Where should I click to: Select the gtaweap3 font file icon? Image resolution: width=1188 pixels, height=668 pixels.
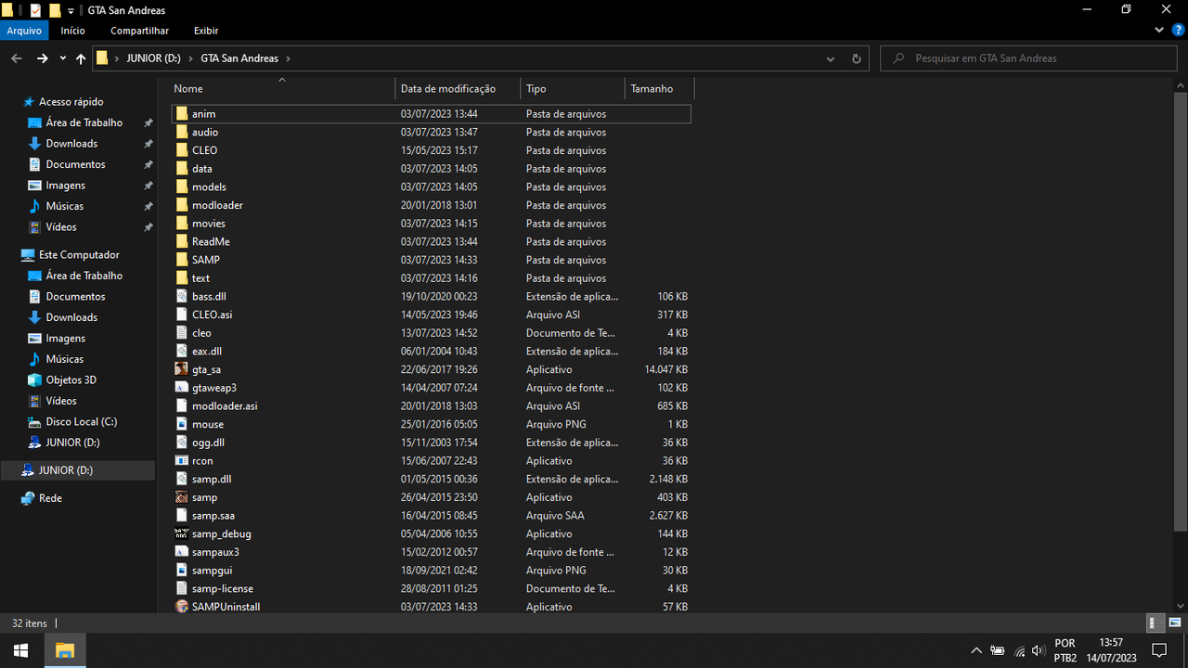pos(182,388)
